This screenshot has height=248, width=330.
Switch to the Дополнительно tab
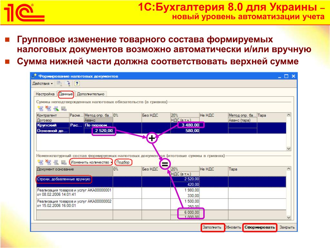91,94
